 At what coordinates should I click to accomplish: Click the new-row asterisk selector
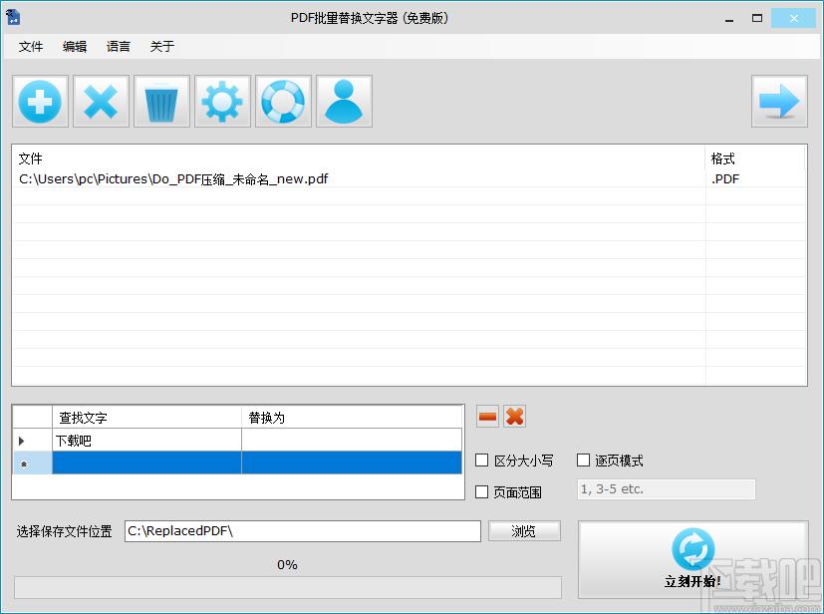tap(32, 462)
